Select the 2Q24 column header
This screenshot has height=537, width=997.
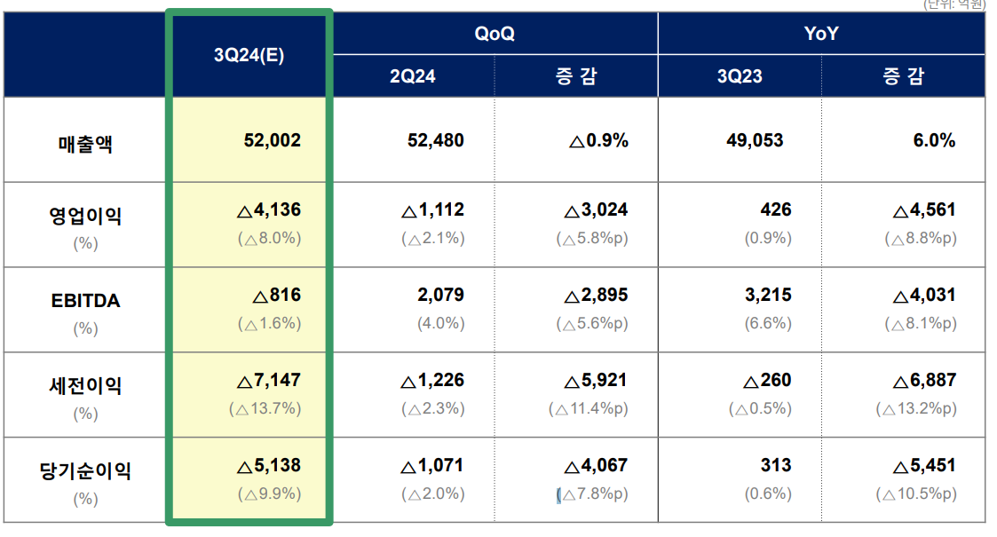(413, 76)
